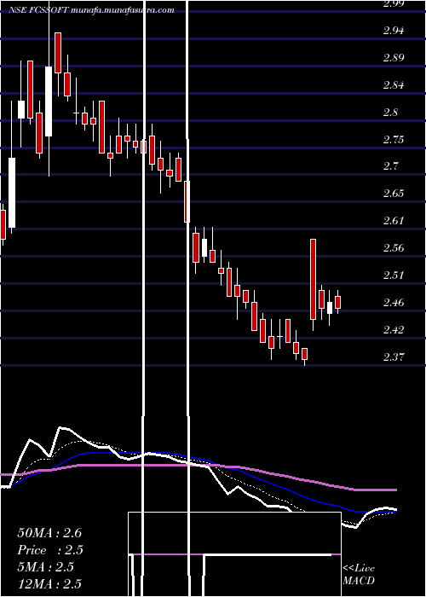This screenshot has width=426, height=597.
Task: Click the tall red candle starting near 2.56
Action: pyautogui.click(x=313, y=279)
